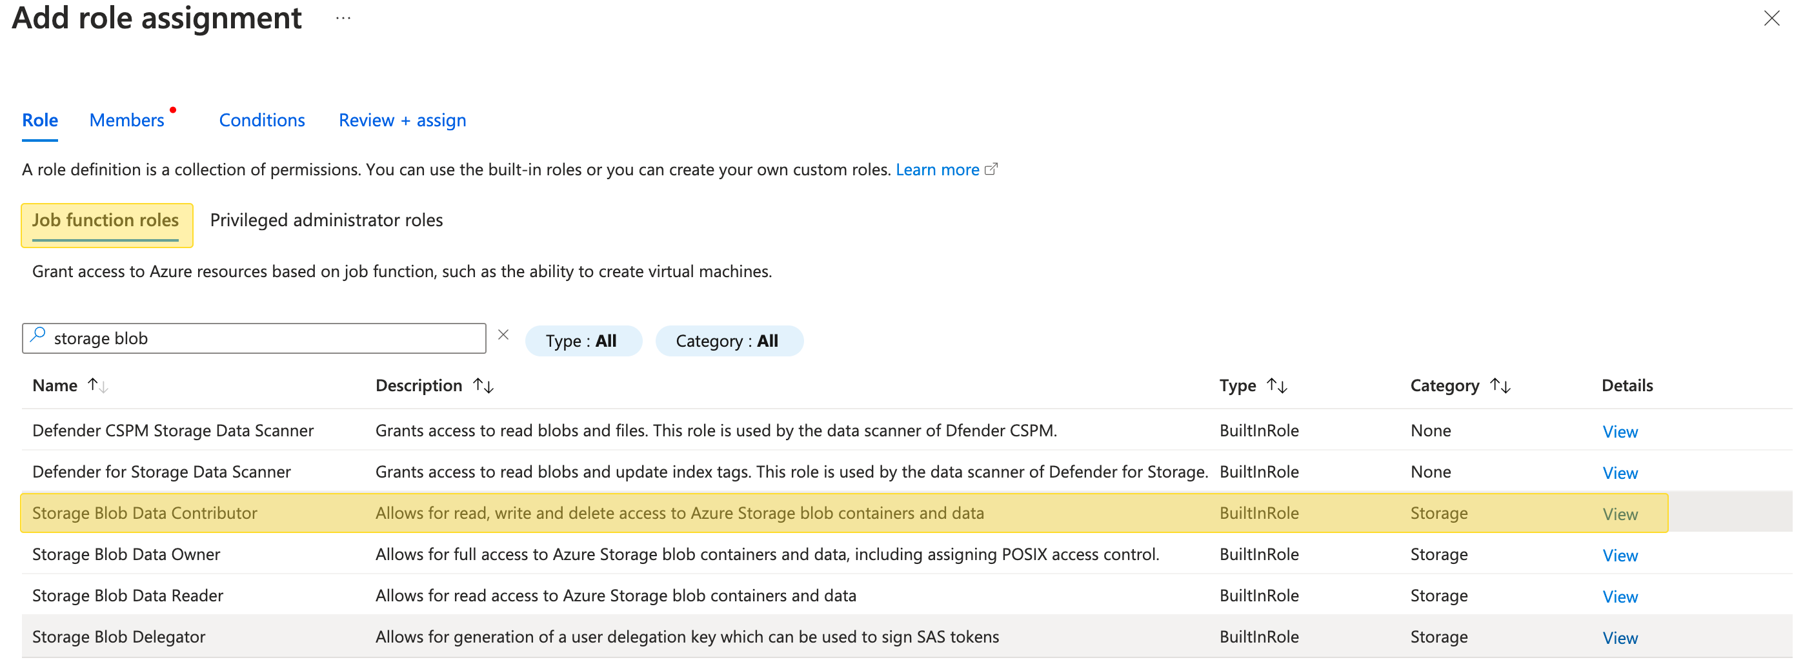Go to Review + assign tab
1803x669 pixels.
[402, 121]
